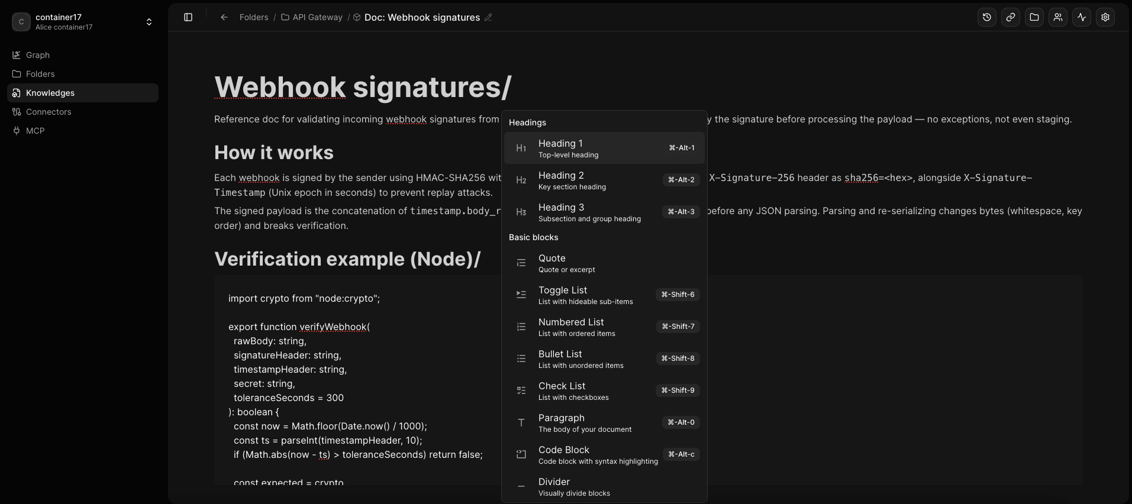Click the 'Basic blocks' section label
Viewport: 1132px width, 504px height.
[533, 237]
